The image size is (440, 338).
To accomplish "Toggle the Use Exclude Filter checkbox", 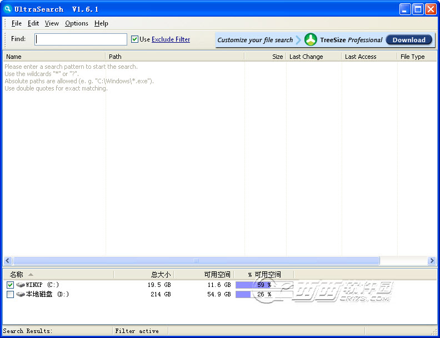I will (134, 39).
